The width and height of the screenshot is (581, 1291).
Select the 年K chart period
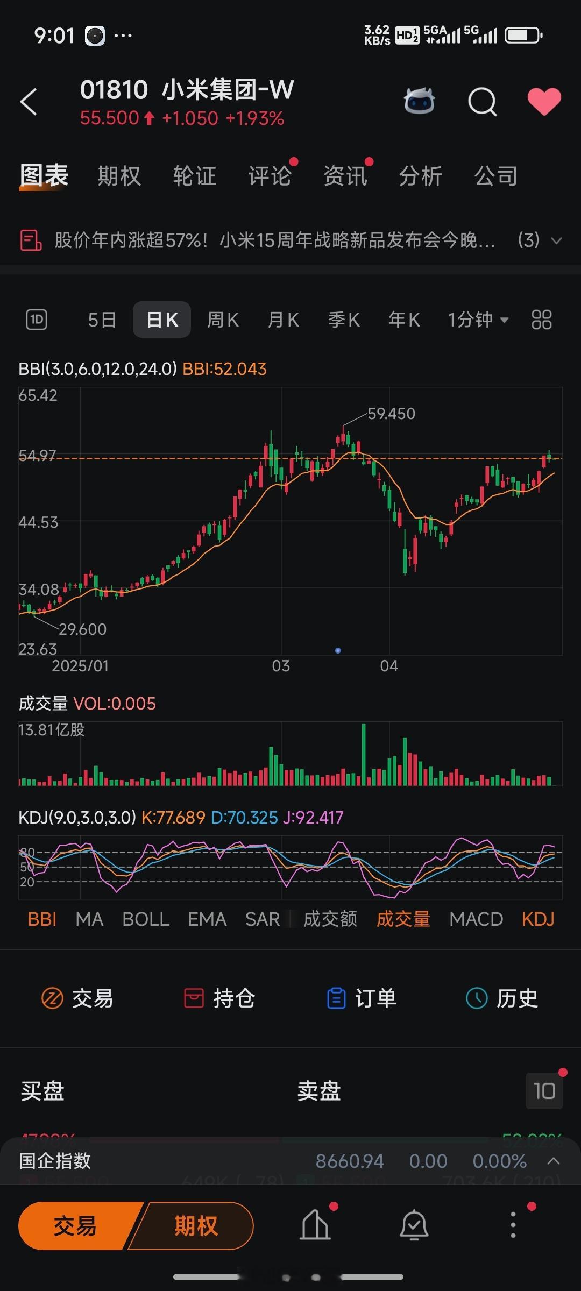[x=404, y=320]
